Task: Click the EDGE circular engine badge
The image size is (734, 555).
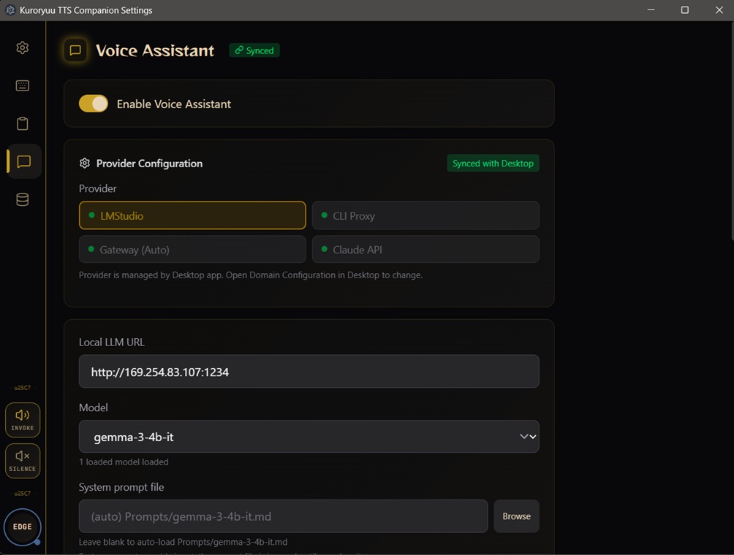Action: tap(23, 527)
